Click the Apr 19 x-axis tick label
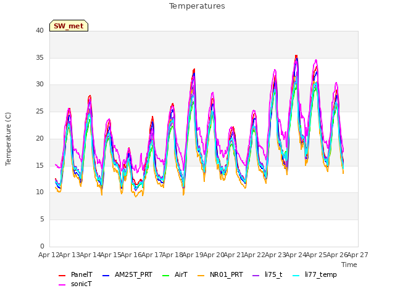This screenshot has width=395, height=296. (x=193, y=255)
